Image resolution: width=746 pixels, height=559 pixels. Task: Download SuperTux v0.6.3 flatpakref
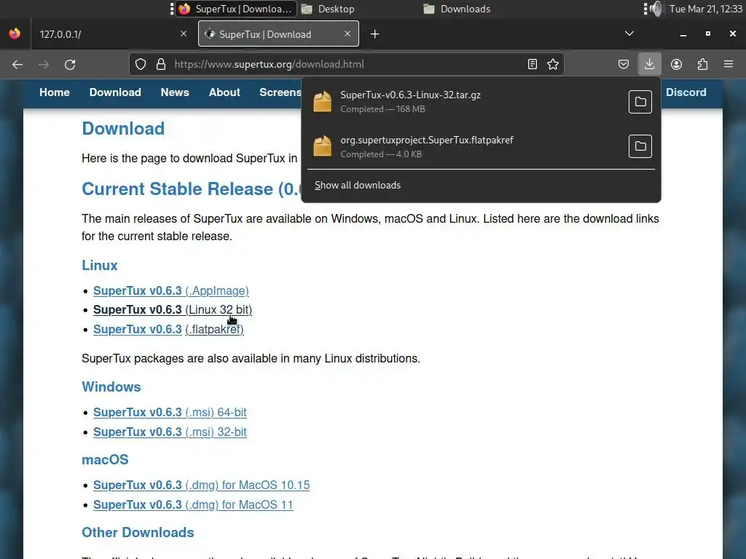[168, 329]
